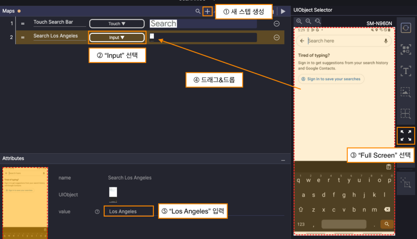Zoom in on the device screen
417x239 pixels.
299,21
